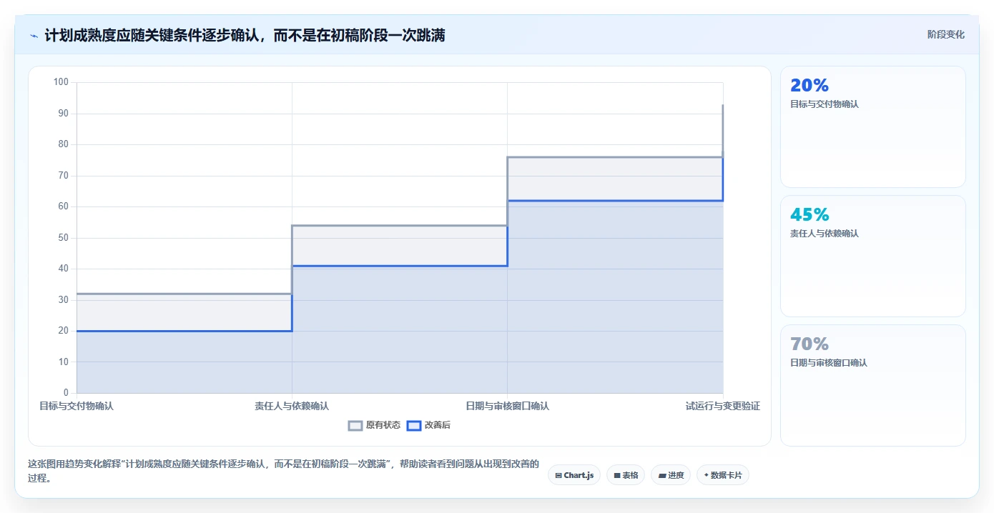Click x-axis label 日期与审核窗口确认
The image size is (994, 513).
[508, 406]
